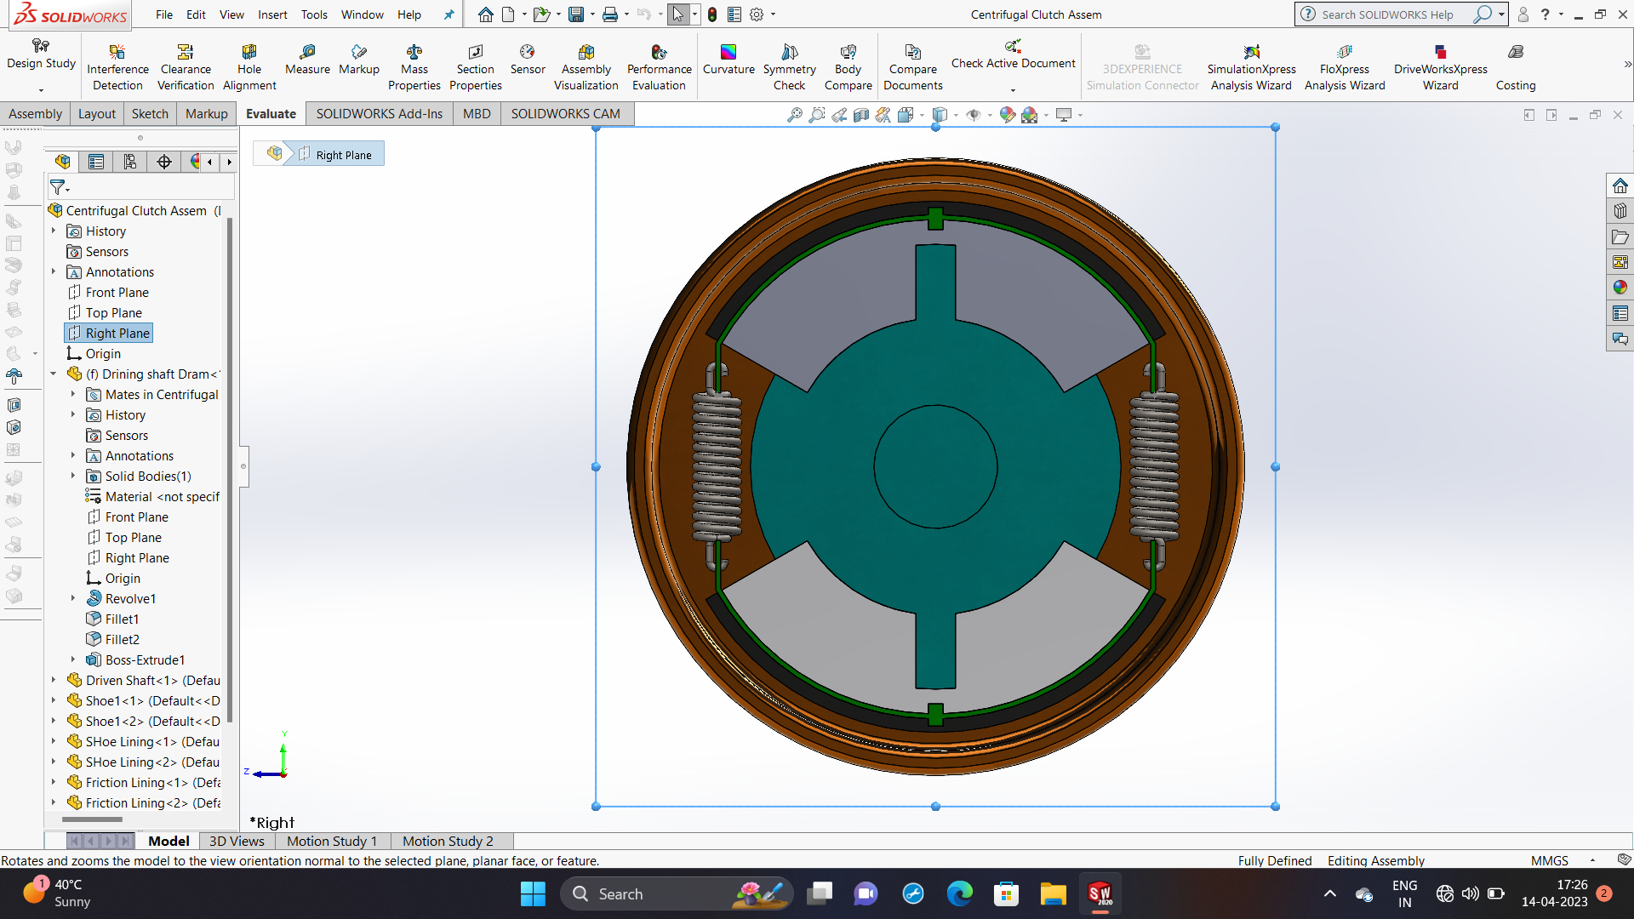Image resolution: width=1634 pixels, height=919 pixels.
Task: Expand the Driven Shaft<1> component
Action: pos(53,680)
